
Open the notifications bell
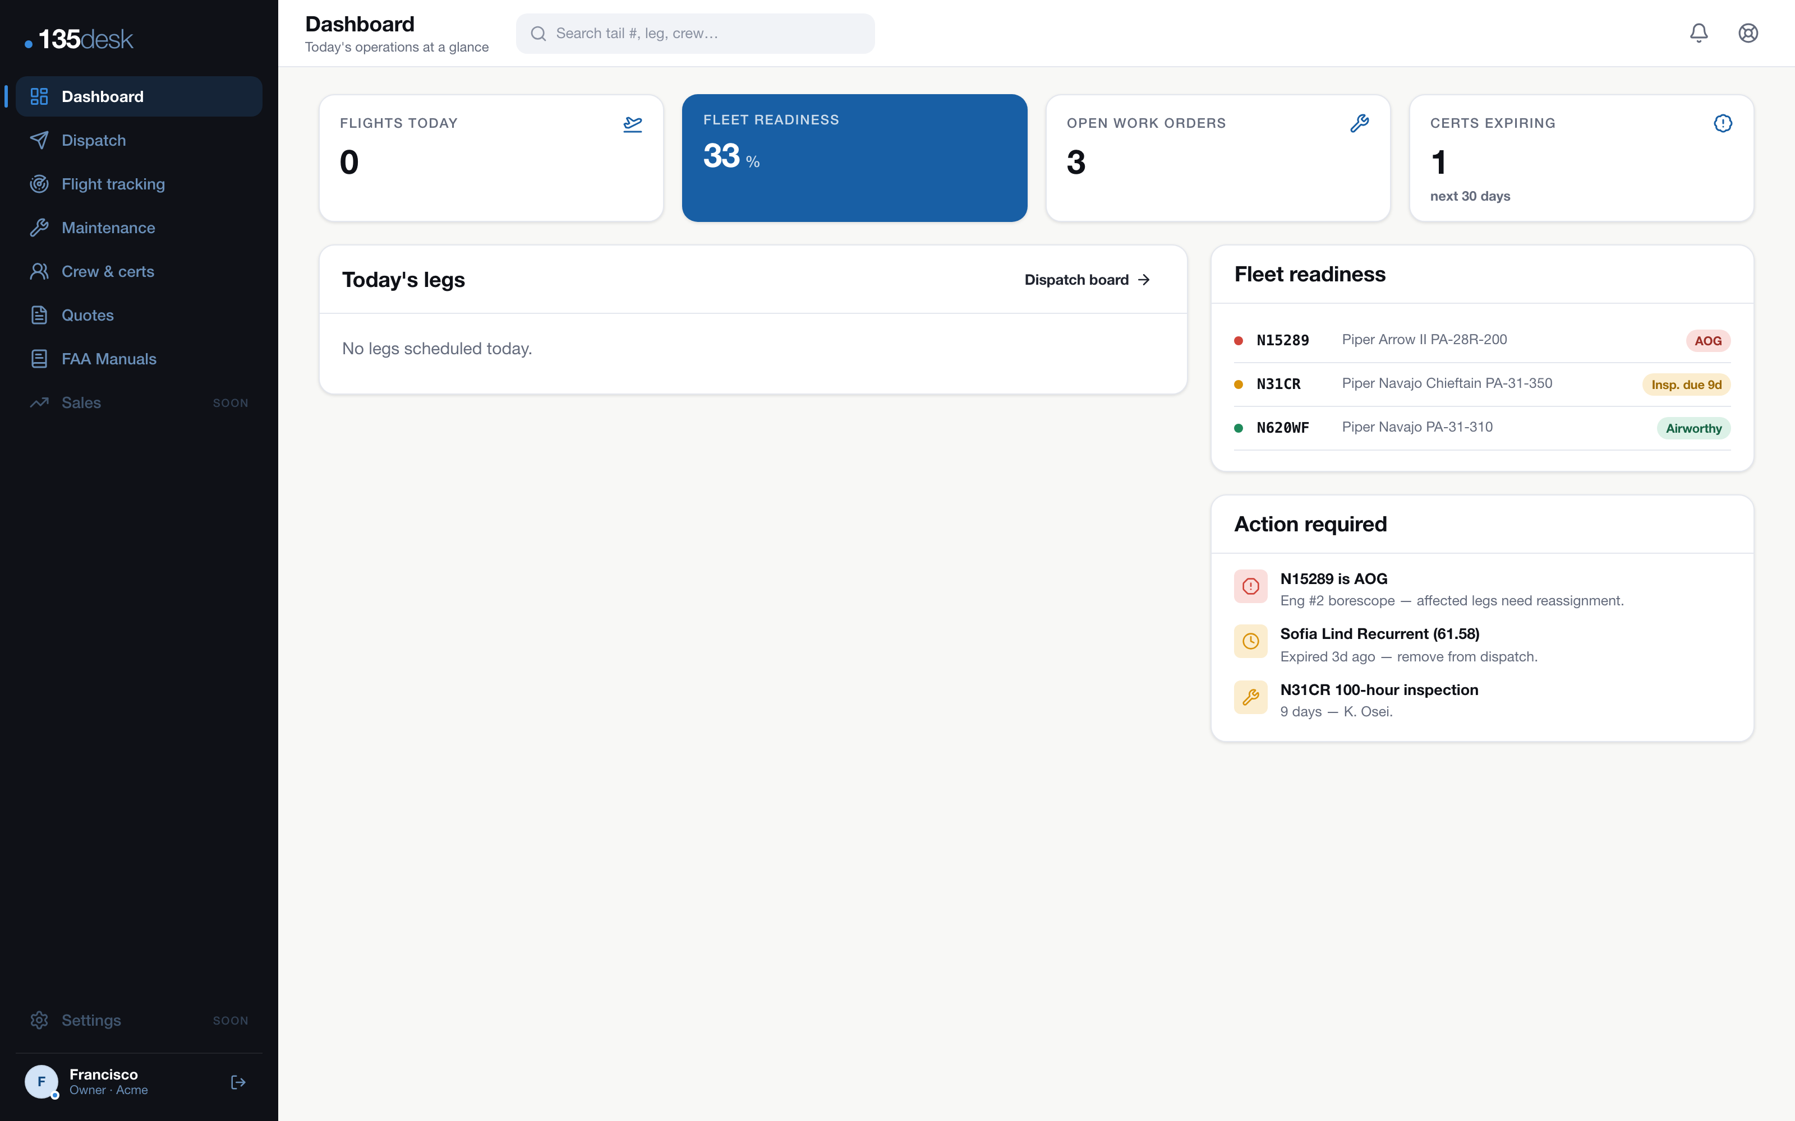tap(1699, 33)
